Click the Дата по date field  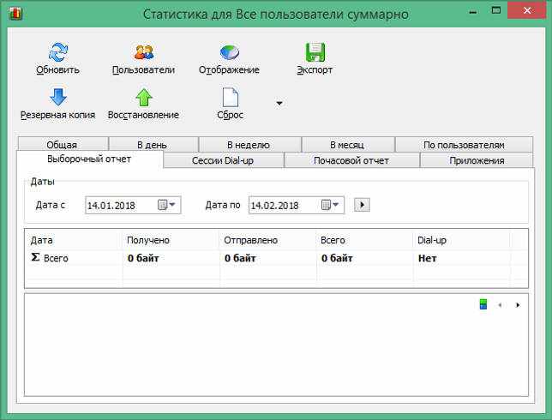pos(297,205)
